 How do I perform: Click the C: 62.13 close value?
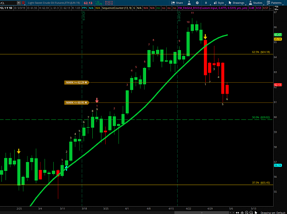65,8
